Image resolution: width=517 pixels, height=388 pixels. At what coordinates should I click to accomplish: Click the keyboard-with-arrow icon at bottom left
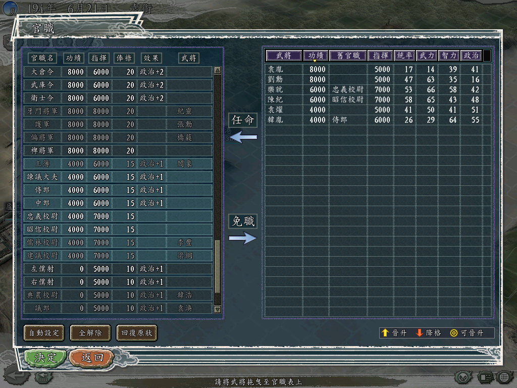click(x=43, y=377)
